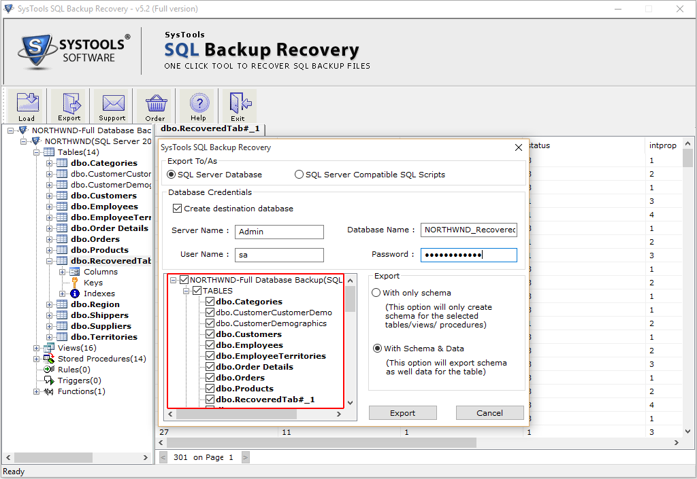
Task: Collapse dbo.RecoveredTab node in left tree
Action: (49, 261)
